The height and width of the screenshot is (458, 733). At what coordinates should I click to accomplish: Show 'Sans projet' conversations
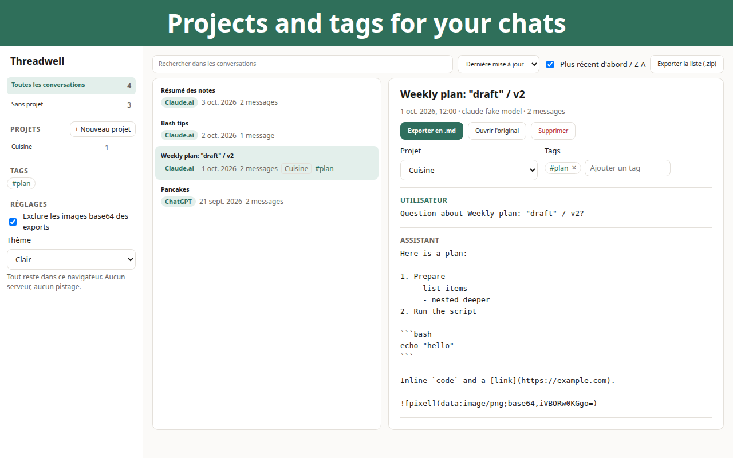pyautogui.click(x=72, y=105)
